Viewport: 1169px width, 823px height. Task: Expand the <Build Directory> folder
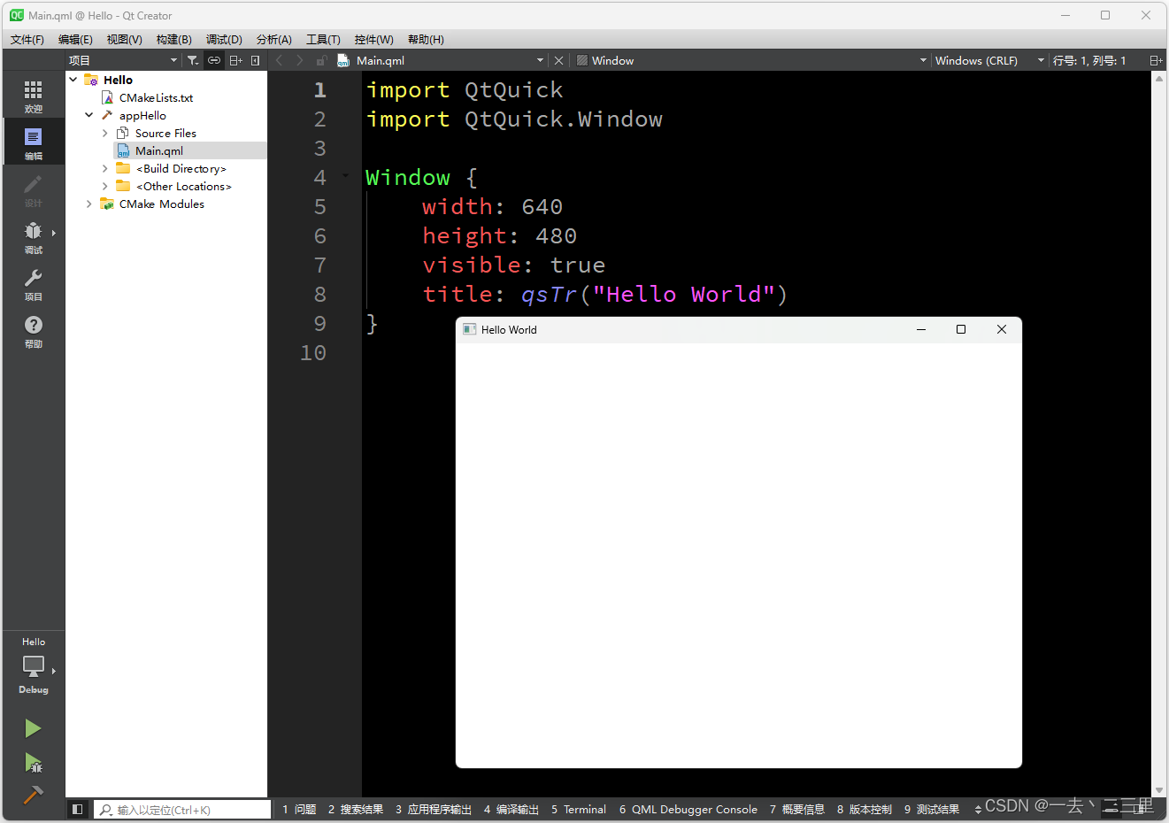tap(105, 168)
